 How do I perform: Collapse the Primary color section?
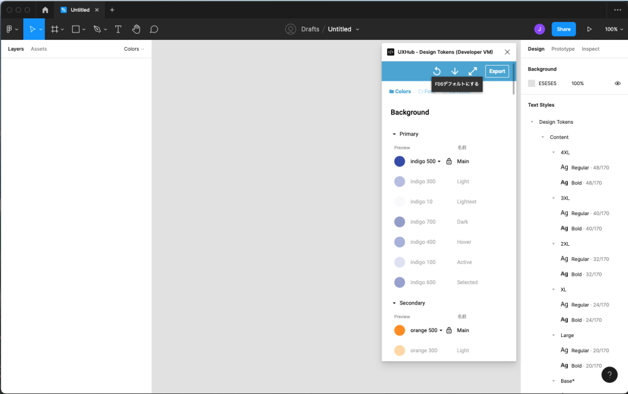pos(394,134)
